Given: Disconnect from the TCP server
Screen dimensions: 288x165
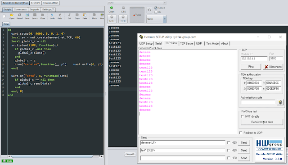Looking at the screenshot, I should coord(273,67).
